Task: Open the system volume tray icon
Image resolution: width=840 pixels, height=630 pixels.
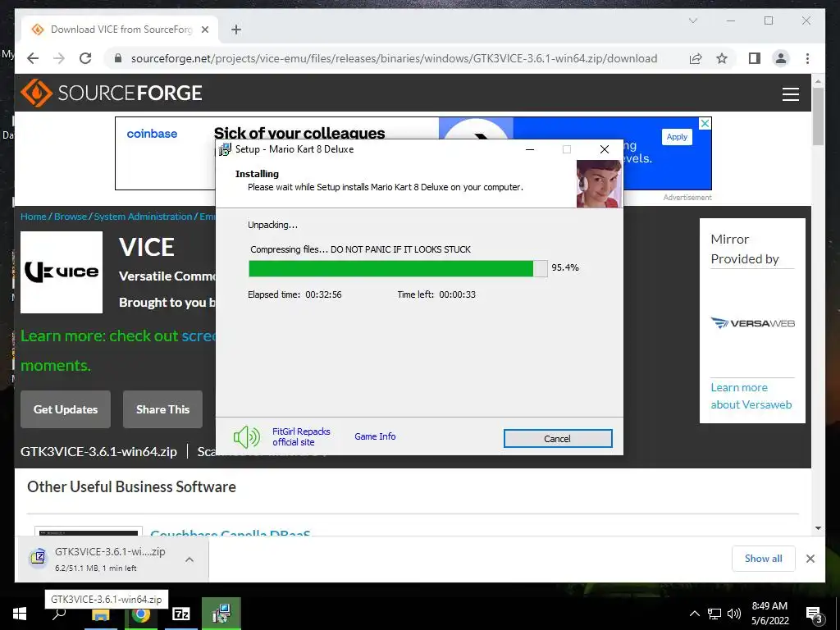Action: (734, 614)
